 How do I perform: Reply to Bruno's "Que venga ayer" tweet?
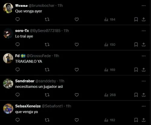(x=18, y=19)
